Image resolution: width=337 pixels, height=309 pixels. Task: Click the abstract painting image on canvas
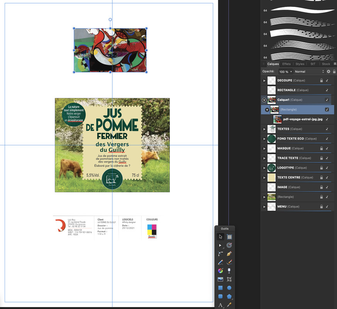click(x=110, y=50)
